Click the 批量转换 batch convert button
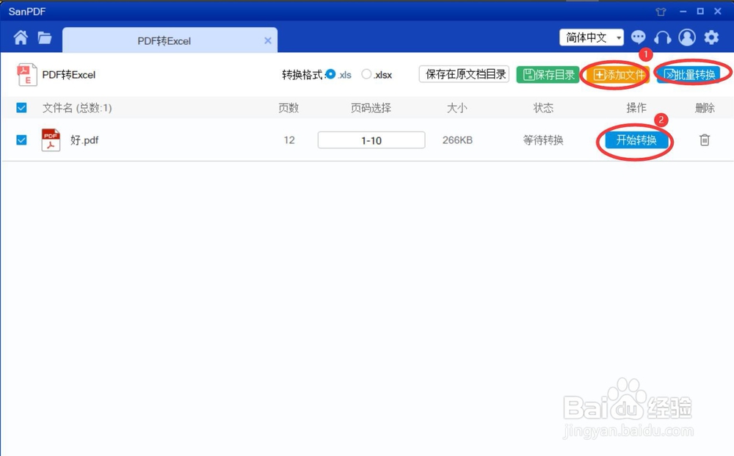The width and height of the screenshot is (734, 456). [x=691, y=73]
